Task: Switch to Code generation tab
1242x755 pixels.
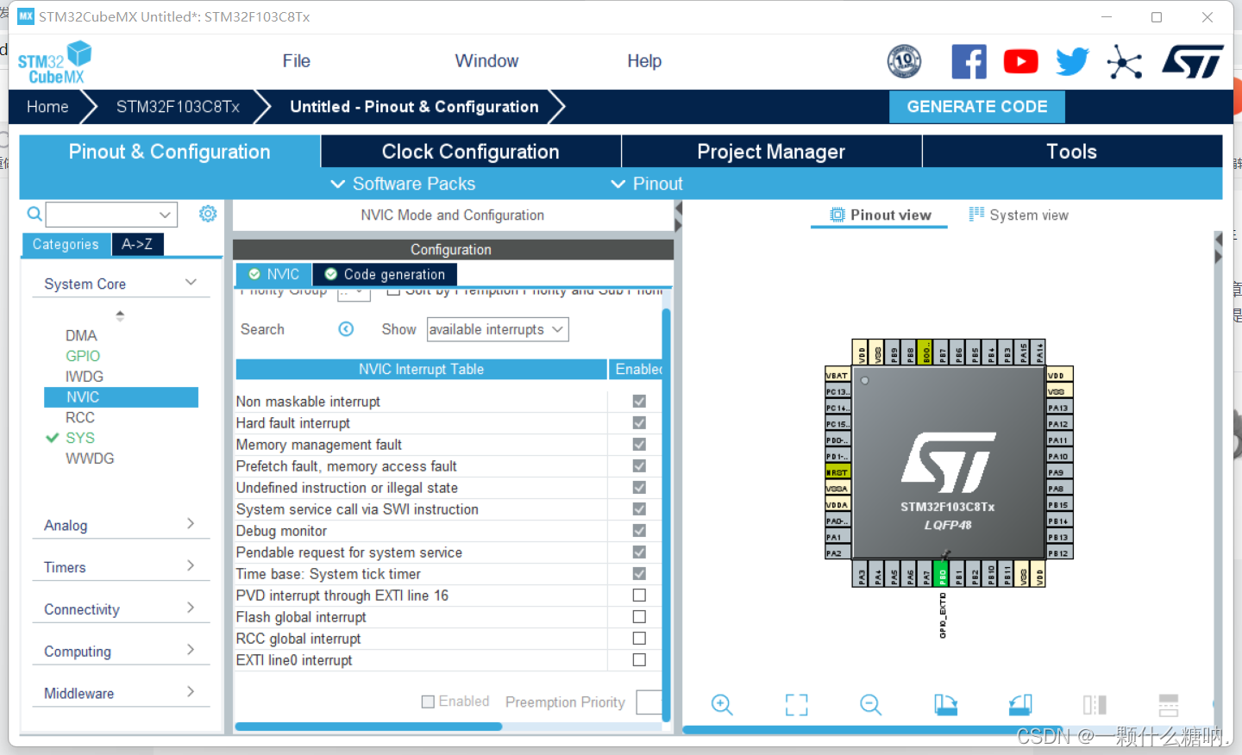Action: (385, 274)
